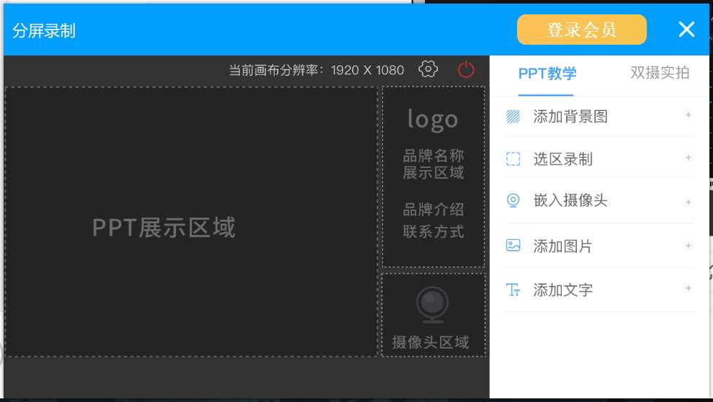713x402 pixels.
Task: Click webcam icon in camera area
Action: pyautogui.click(x=434, y=305)
